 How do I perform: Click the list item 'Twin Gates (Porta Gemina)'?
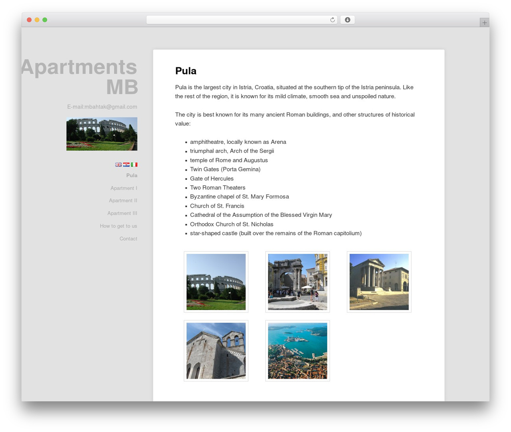point(225,169)
